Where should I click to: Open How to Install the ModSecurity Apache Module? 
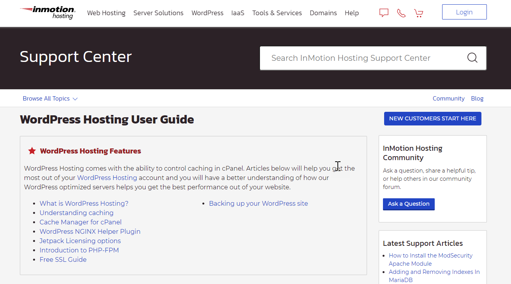(430, 259)
